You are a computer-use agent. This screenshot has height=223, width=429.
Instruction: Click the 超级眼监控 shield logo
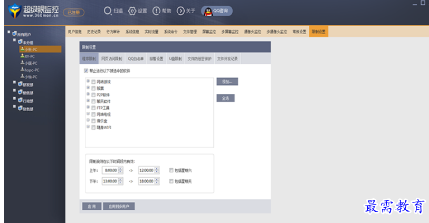[14, 11]
